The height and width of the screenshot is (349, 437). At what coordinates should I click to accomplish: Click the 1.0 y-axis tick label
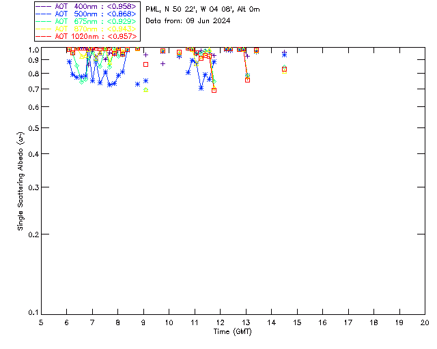pos(33,50)
